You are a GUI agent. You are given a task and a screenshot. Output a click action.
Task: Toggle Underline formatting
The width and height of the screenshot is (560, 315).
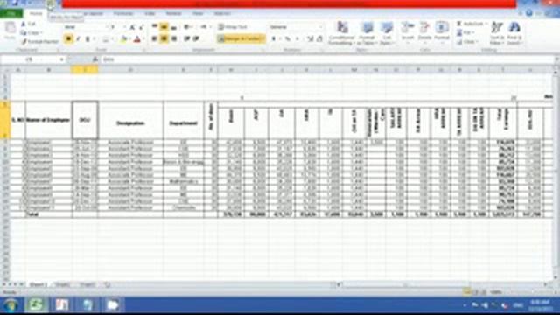pyautogui.click(x=87, y=38)
